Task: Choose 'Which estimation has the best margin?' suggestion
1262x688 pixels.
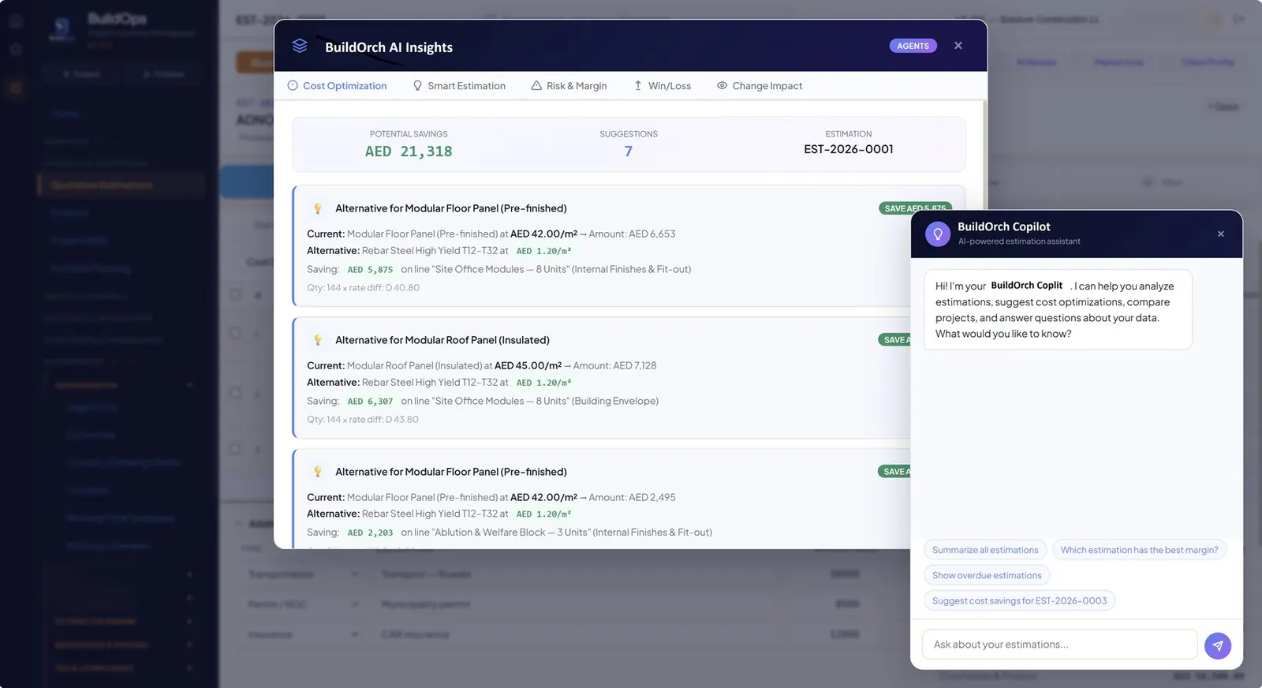Action: tap(1139, 550)
